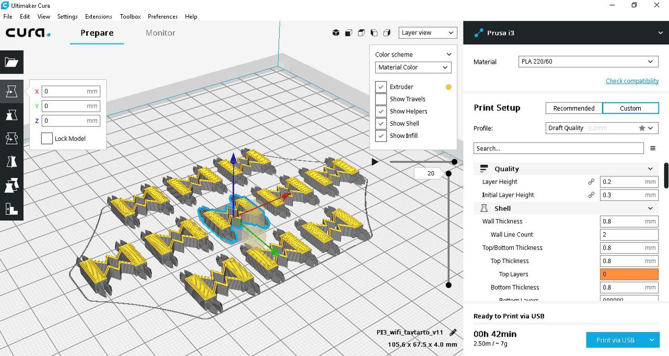Toggle the Show Helpers checkbox
The image size is (669, 356).
381,111
